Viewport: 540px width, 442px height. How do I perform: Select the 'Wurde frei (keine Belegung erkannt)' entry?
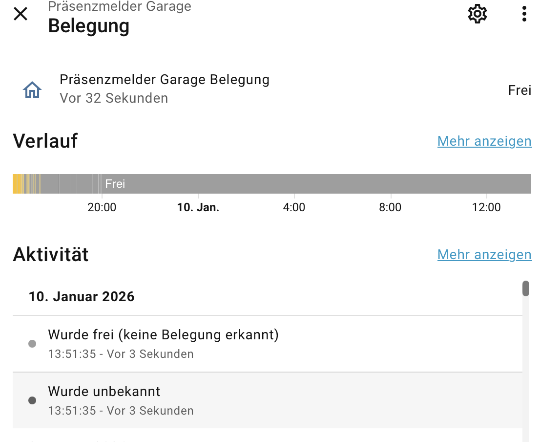[163, 335]
